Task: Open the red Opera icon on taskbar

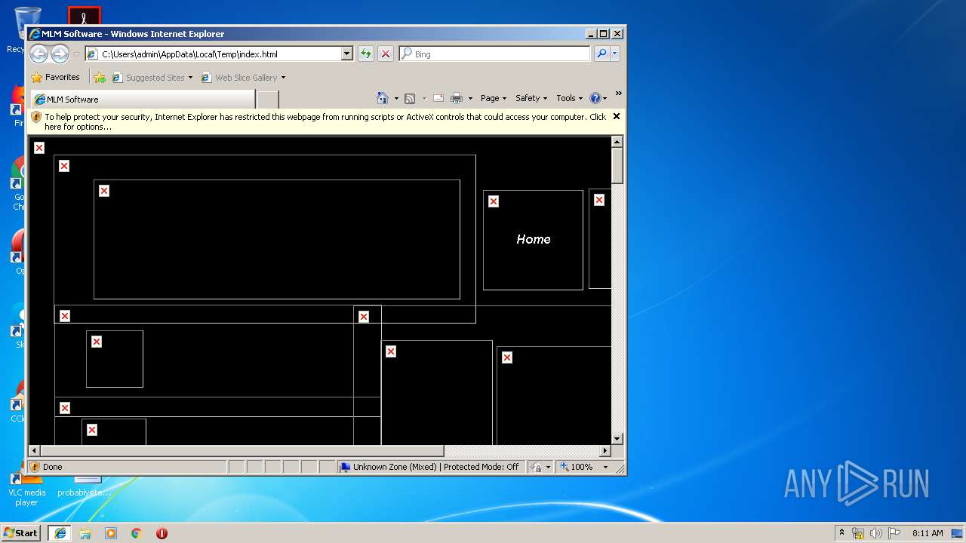Action: (162, 532)
